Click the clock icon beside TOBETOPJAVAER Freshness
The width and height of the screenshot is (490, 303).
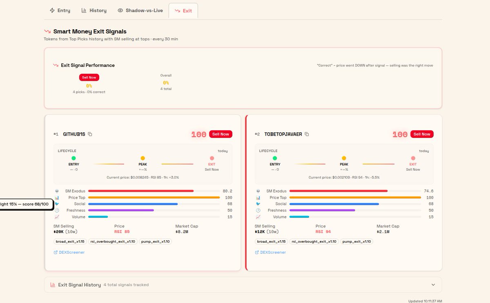[x=258, y=211]
